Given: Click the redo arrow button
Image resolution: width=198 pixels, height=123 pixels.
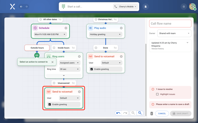Looking at the screenshot, I should pyautogui.click(x=125, y=113).
